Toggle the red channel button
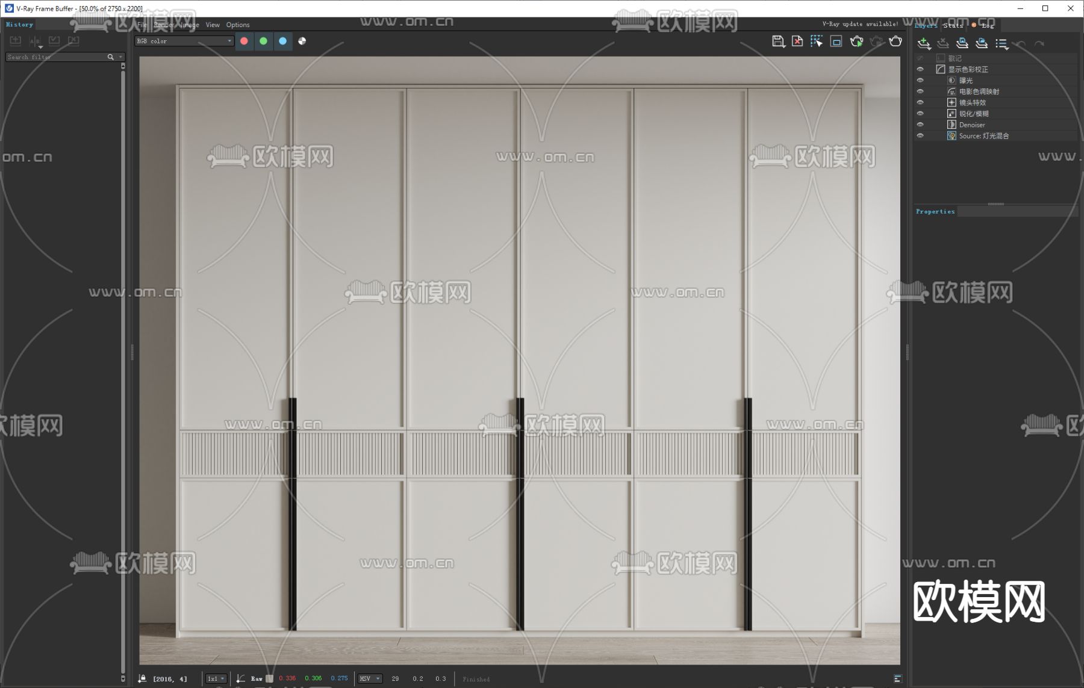Viewport: 1084px width, 688px height. [x=245, y=42]
